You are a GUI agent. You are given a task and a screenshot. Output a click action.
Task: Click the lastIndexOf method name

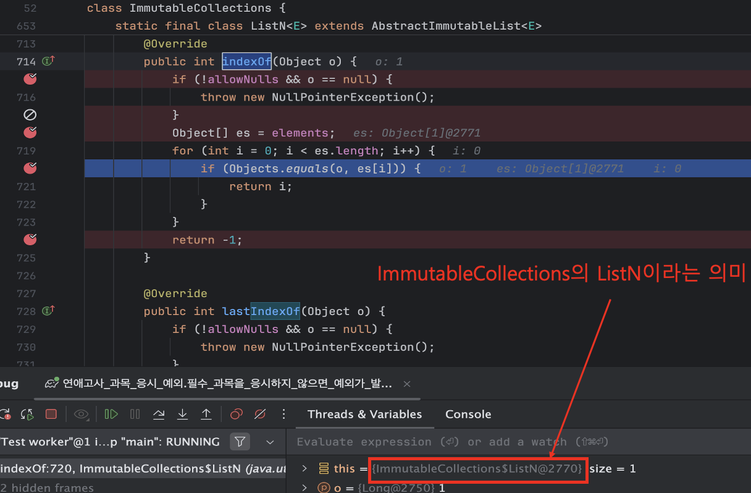[261, 311]
